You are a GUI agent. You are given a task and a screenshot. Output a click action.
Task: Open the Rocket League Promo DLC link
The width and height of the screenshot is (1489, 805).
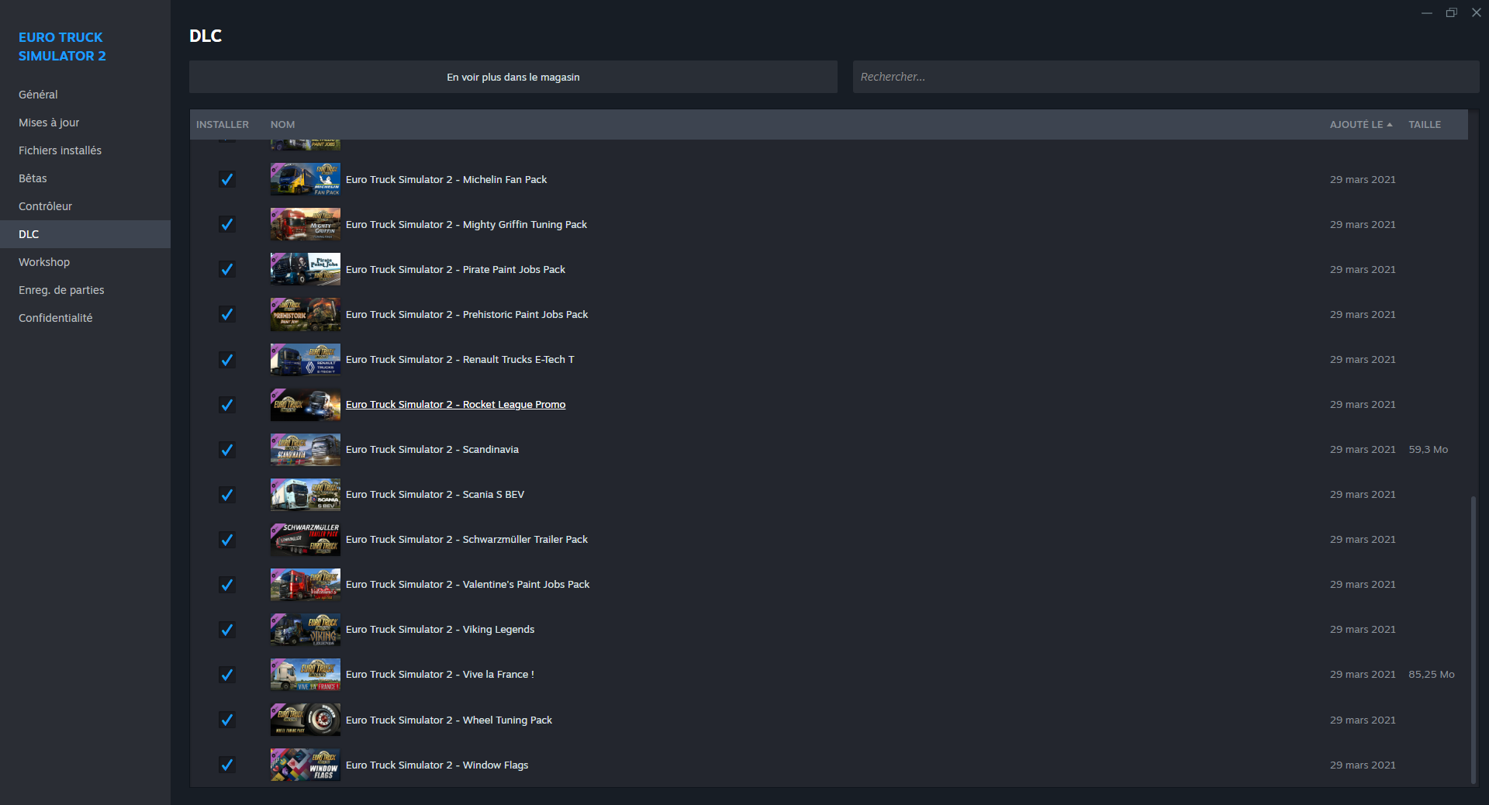point(455,405)
